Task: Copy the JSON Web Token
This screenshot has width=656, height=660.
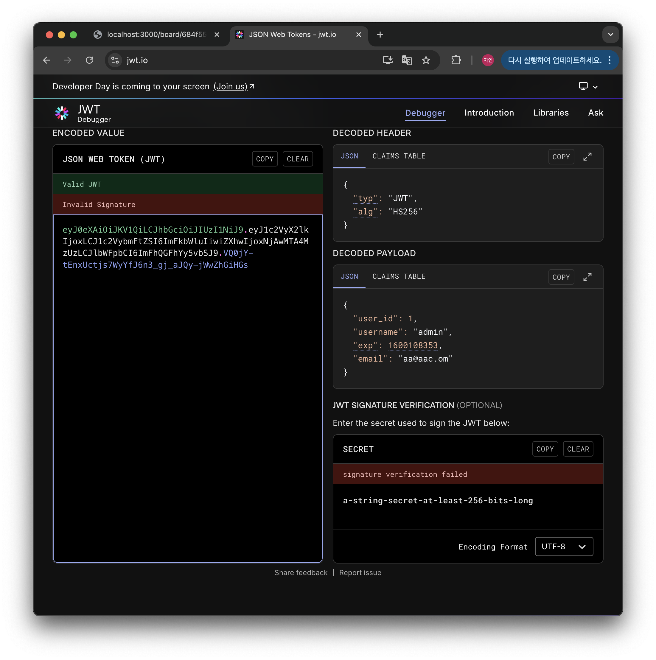Action: tap(265, 159)
